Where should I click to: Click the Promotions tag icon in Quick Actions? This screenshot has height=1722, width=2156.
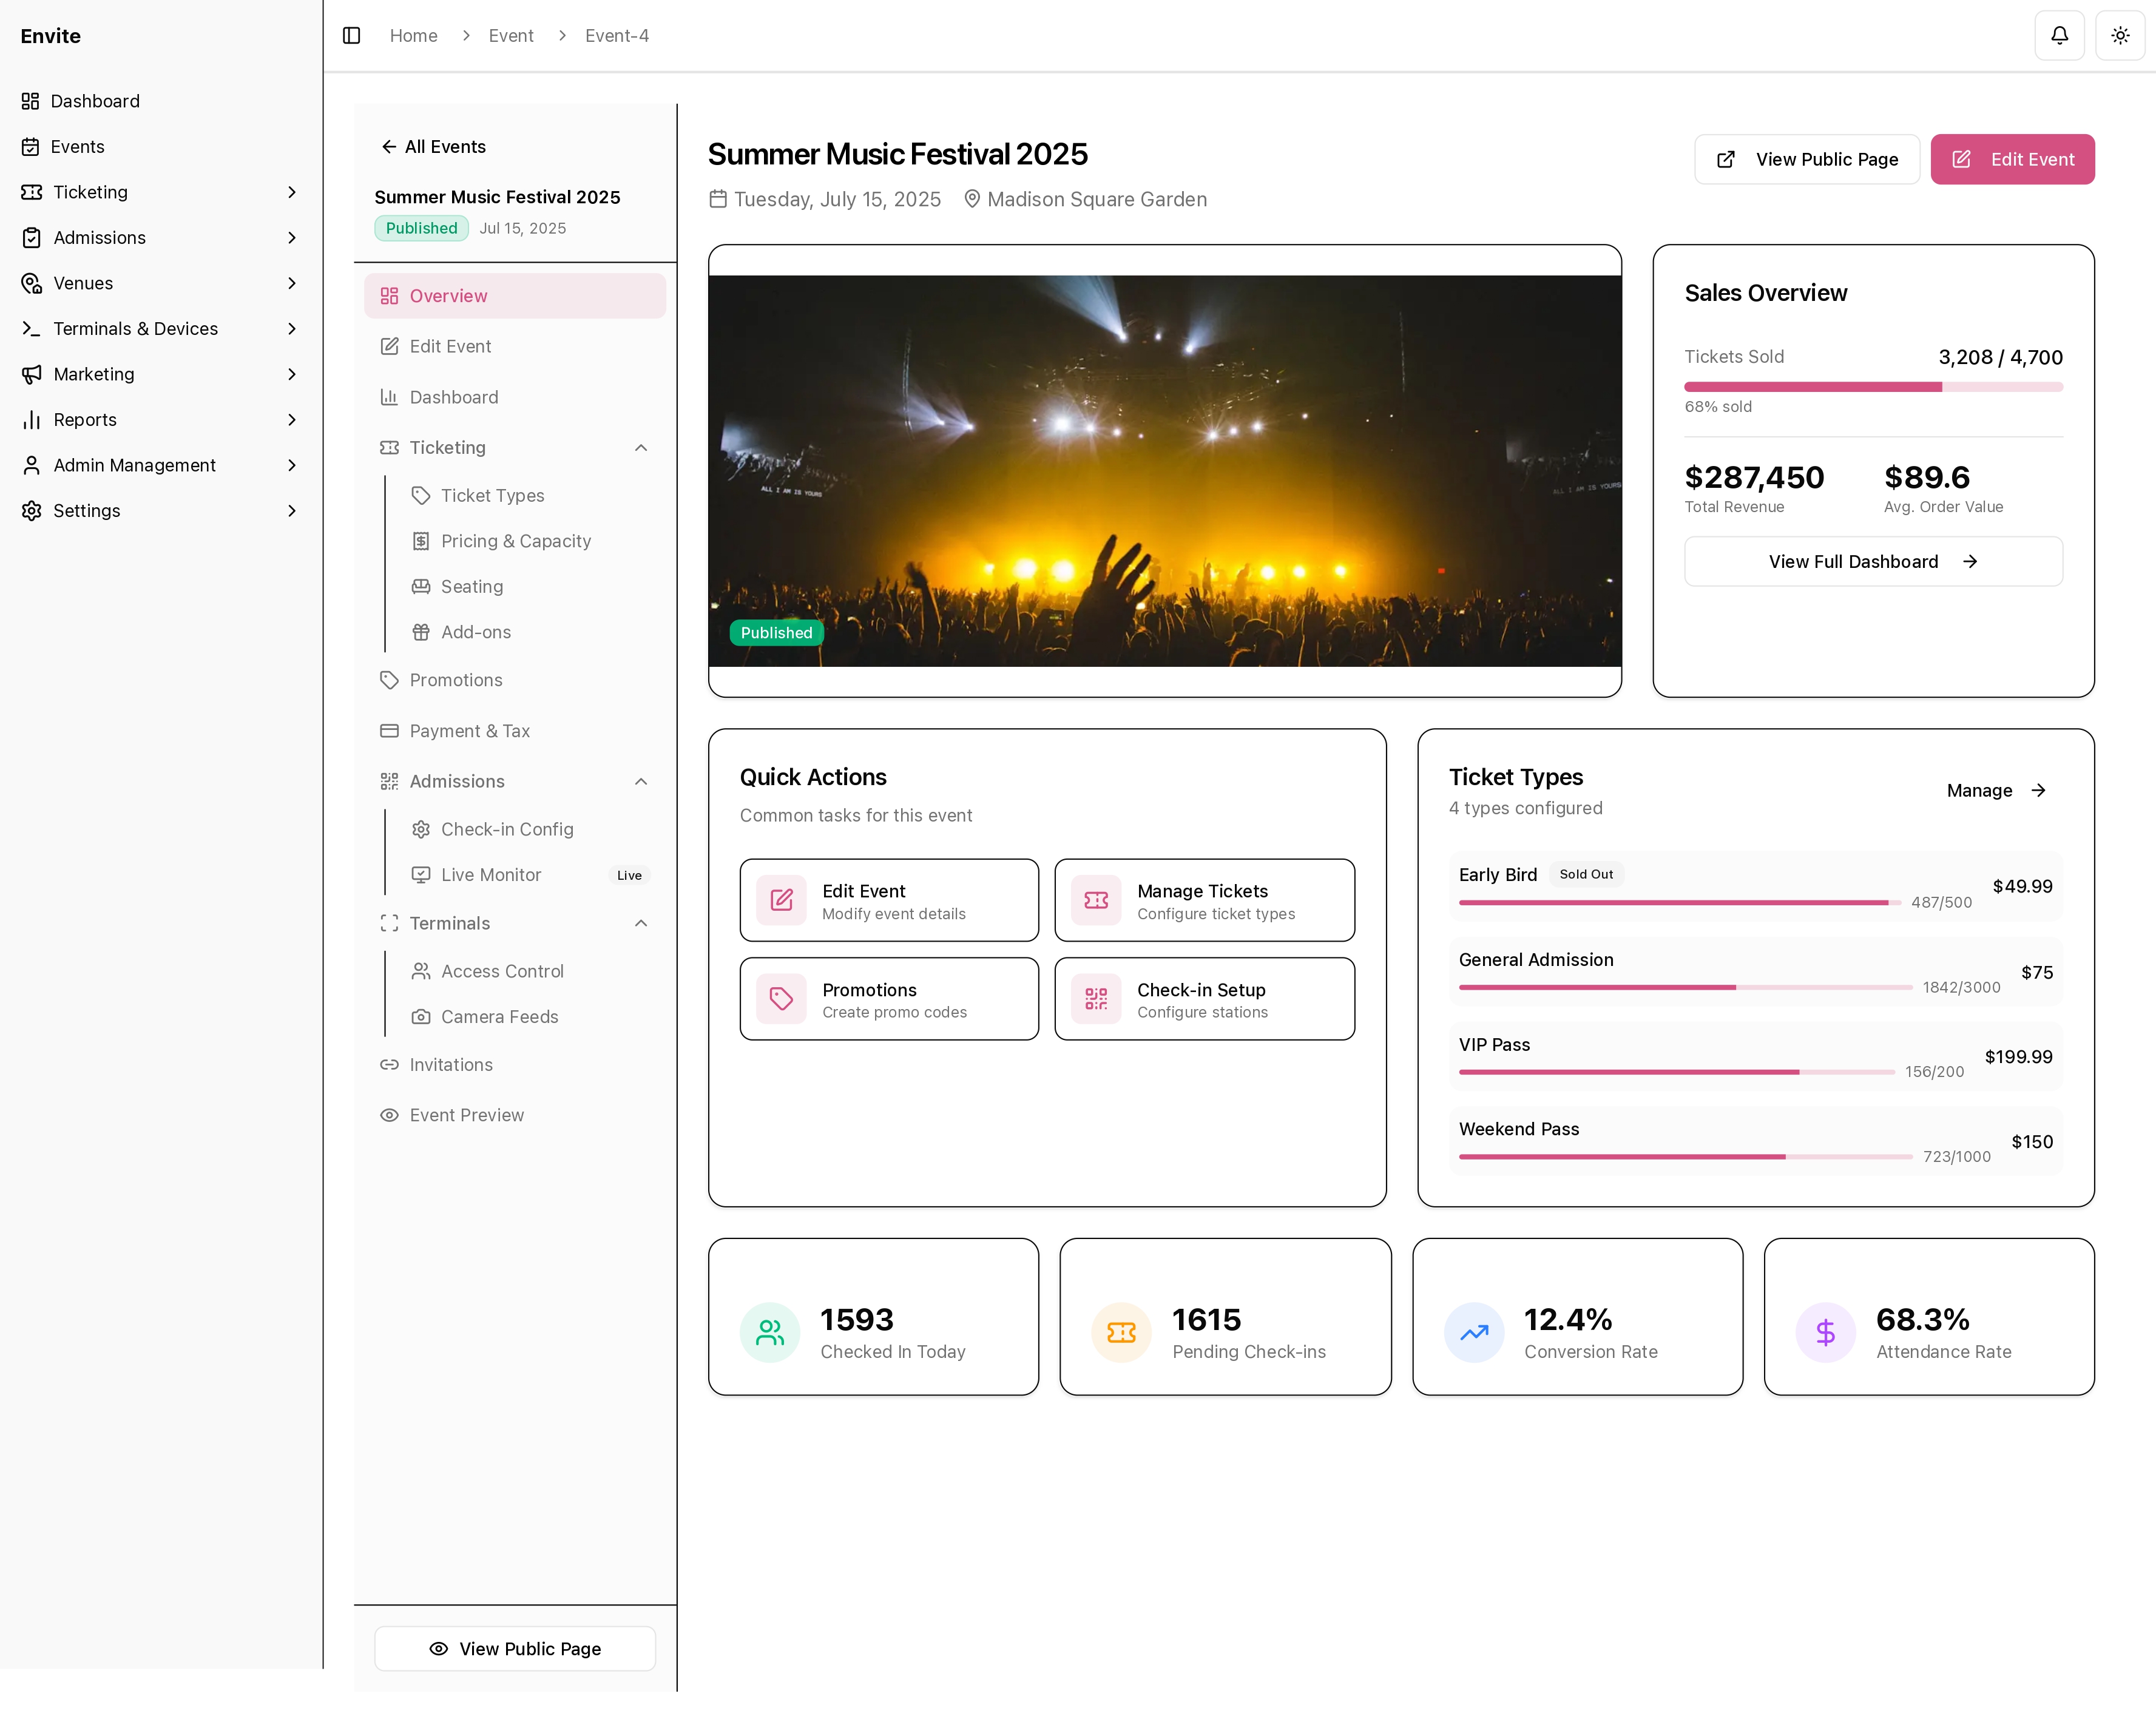coord(781,999)
